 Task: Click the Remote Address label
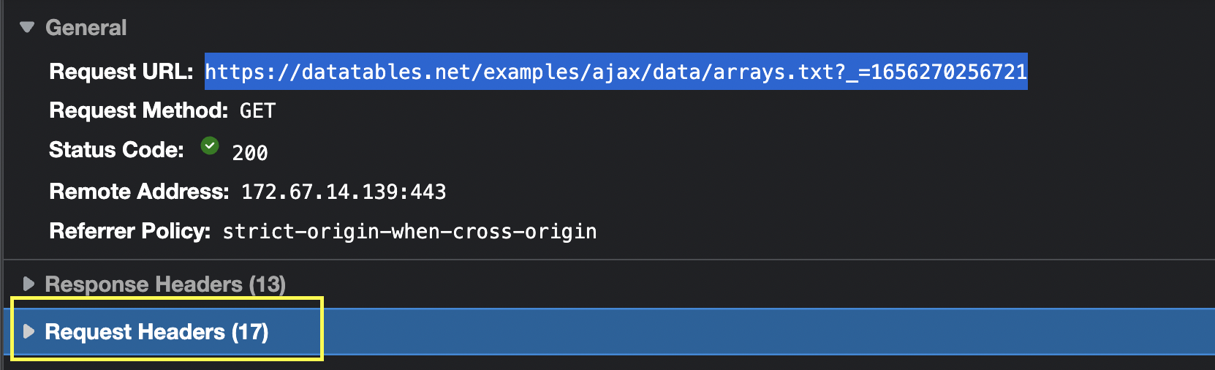(x=139, y=192)
